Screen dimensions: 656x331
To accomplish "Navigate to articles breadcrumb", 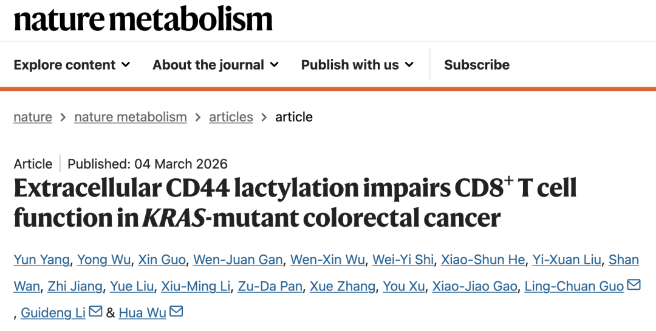I will point(231,117).
